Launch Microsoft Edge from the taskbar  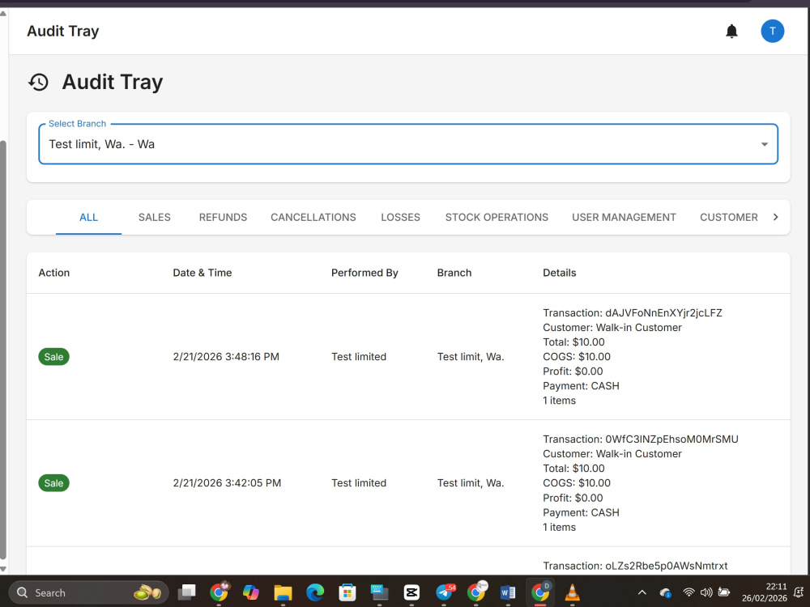point(315,592)
